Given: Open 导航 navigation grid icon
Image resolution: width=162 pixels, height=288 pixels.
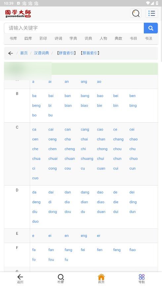Looking at the screenshot, I should click(x=142, y=279).
